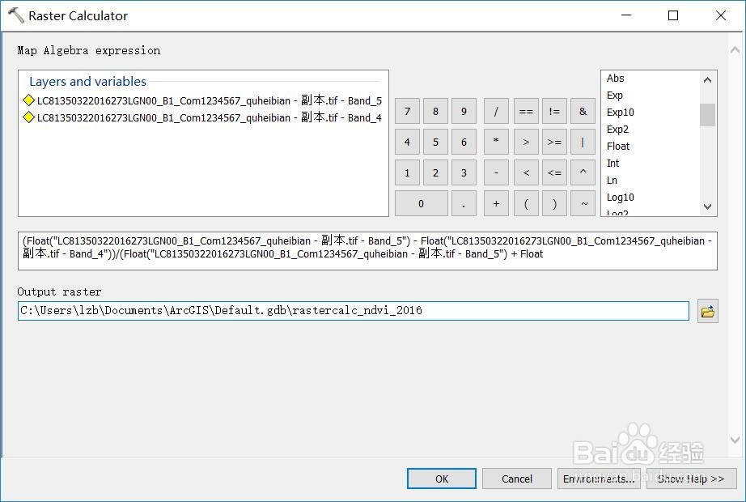Viewport: 746px width, 502px height.
Task: Select the Band_5 layer in Layers and variables
Action: [x=202, y=100]
